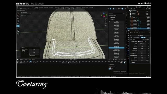Viewport: 167px width, 94px height.
Task: Open the outliner filter funnel icon
Action: click(147, 9)
